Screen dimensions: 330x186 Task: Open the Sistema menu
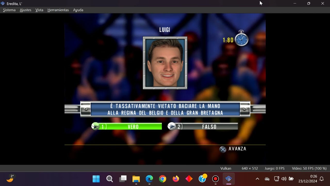point(9,10)
